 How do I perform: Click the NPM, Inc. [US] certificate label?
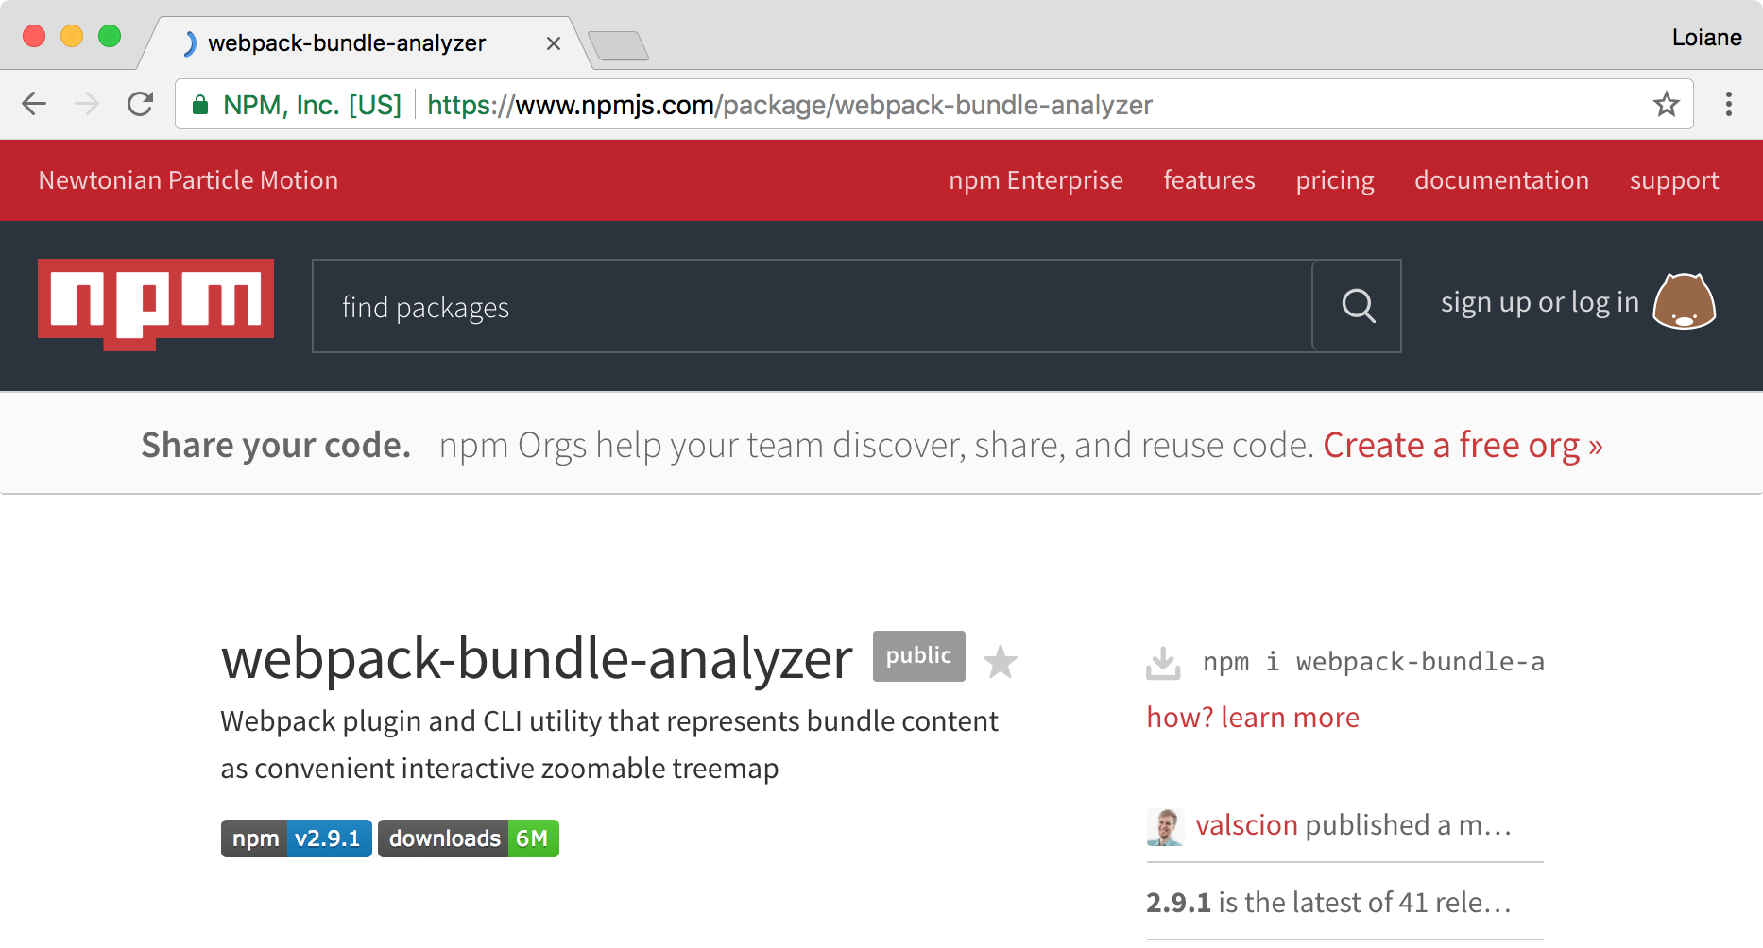click(312, 105)
